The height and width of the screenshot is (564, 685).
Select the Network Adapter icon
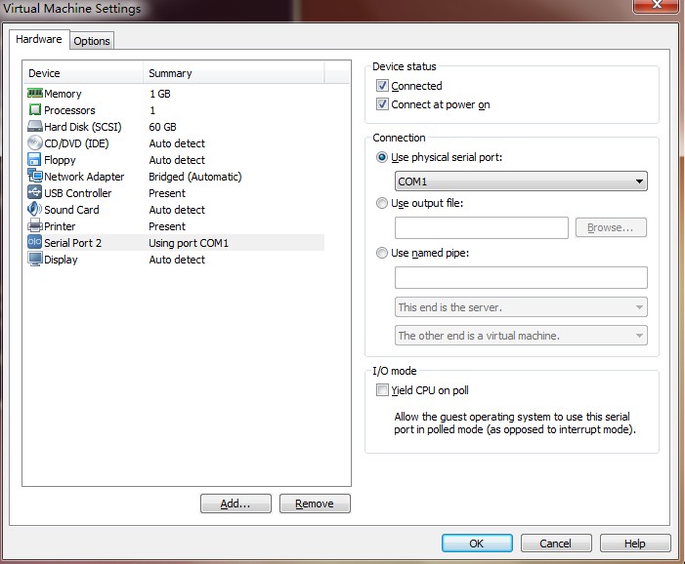35,176
